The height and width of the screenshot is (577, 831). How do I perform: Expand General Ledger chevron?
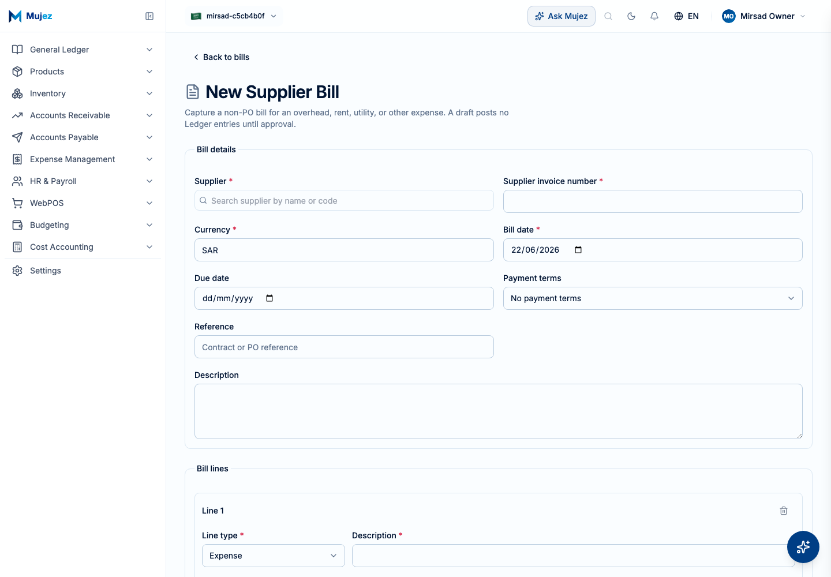(x=149, y=50)
